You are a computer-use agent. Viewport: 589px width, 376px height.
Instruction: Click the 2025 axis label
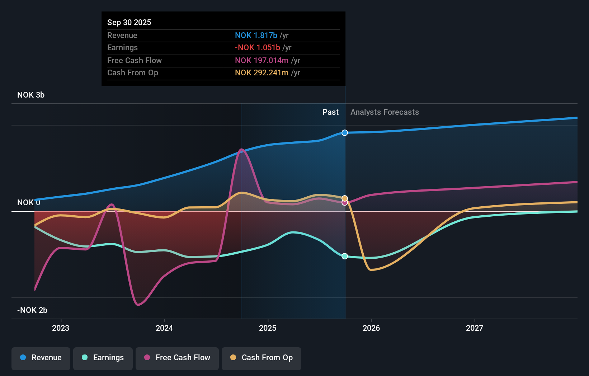(268, 328)
